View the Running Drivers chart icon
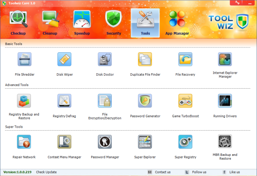Image resolution: width=257 pixels, height=176 pixels. (225, 101)
